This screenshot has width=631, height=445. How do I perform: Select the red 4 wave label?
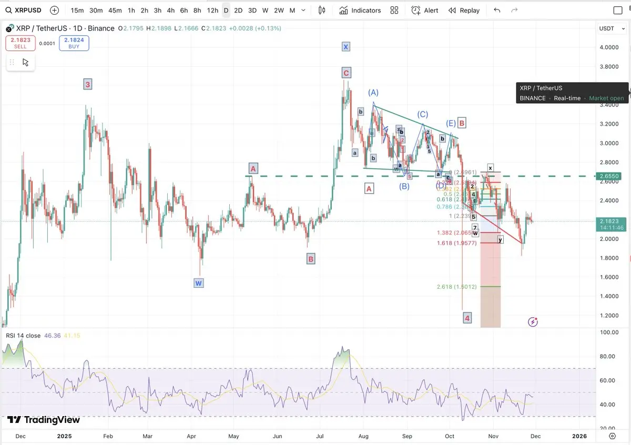[x=467, y=318]
